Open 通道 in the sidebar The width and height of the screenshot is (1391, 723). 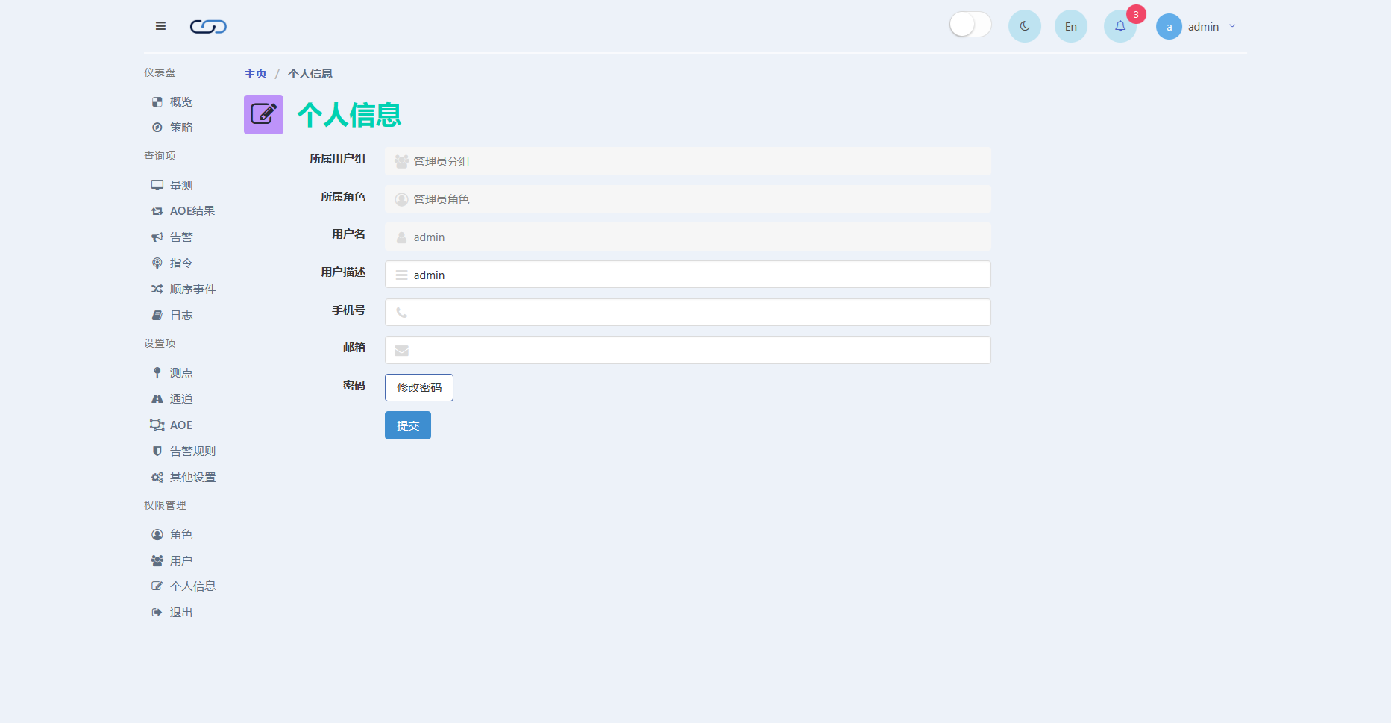coord(181,398)
